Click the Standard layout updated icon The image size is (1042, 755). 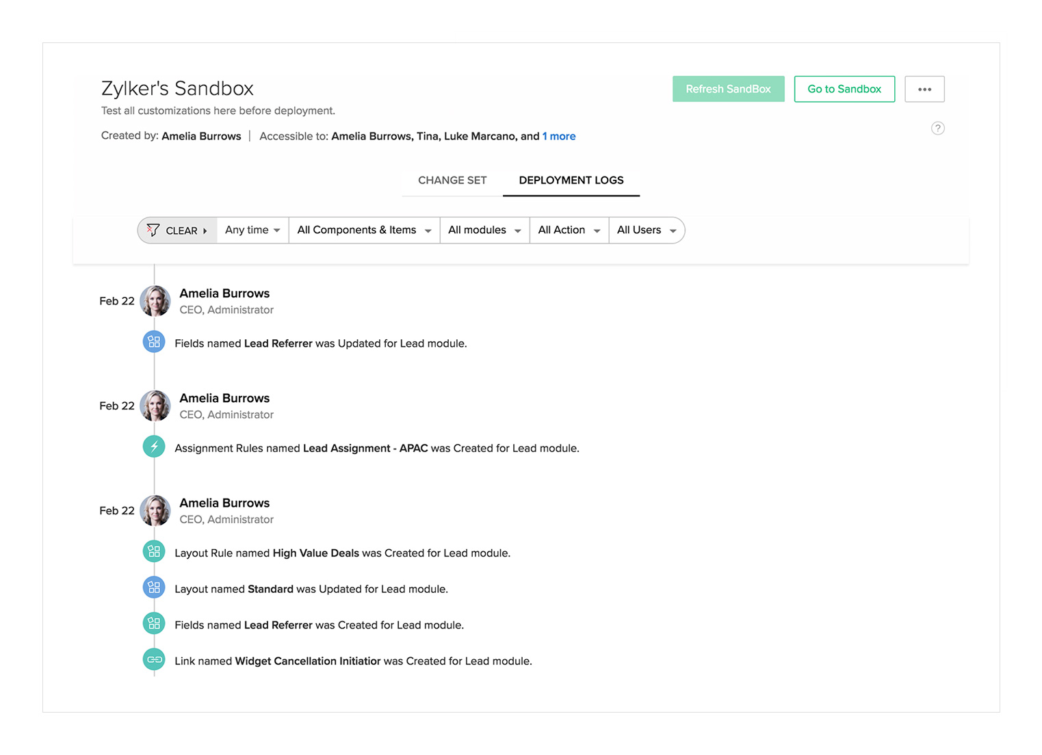point(154,587)
